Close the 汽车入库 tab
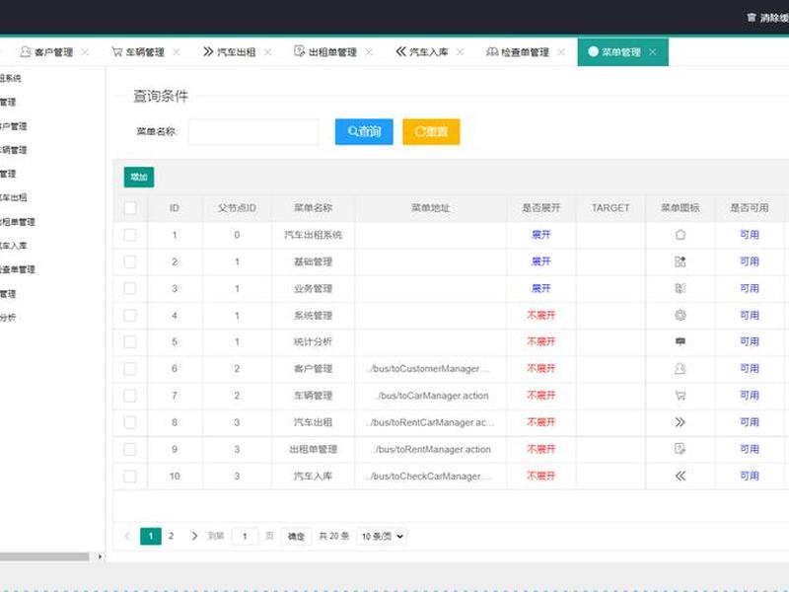 point(460,52)
